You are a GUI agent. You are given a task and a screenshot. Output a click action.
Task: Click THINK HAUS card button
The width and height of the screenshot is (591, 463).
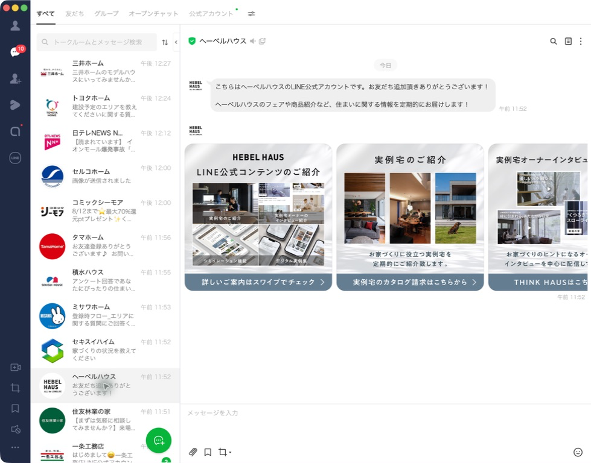click(538, 282)
